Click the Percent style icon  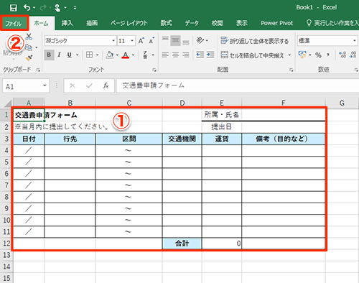(x=318, y=55)
